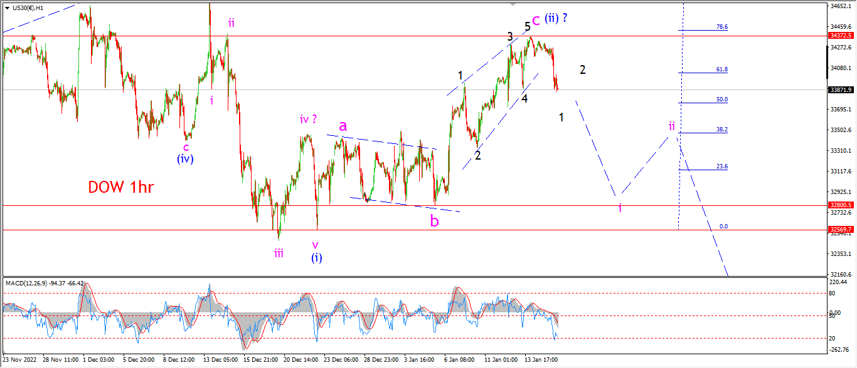This screenshot has width=857, height=368.
Task: Select the blue (i) wave label
Action: click(x=316, y=257)
